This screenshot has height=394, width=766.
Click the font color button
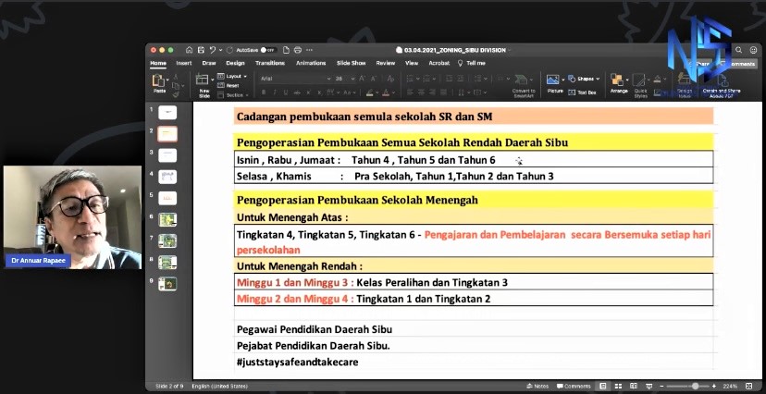coord(386,92)
